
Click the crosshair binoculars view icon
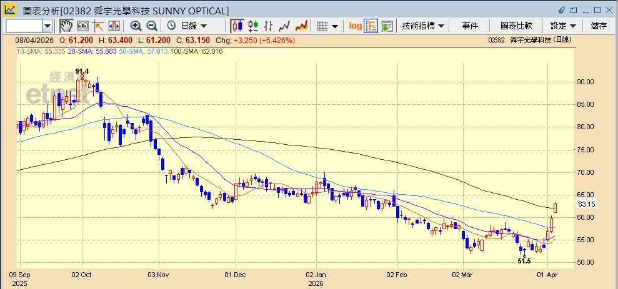82,26
